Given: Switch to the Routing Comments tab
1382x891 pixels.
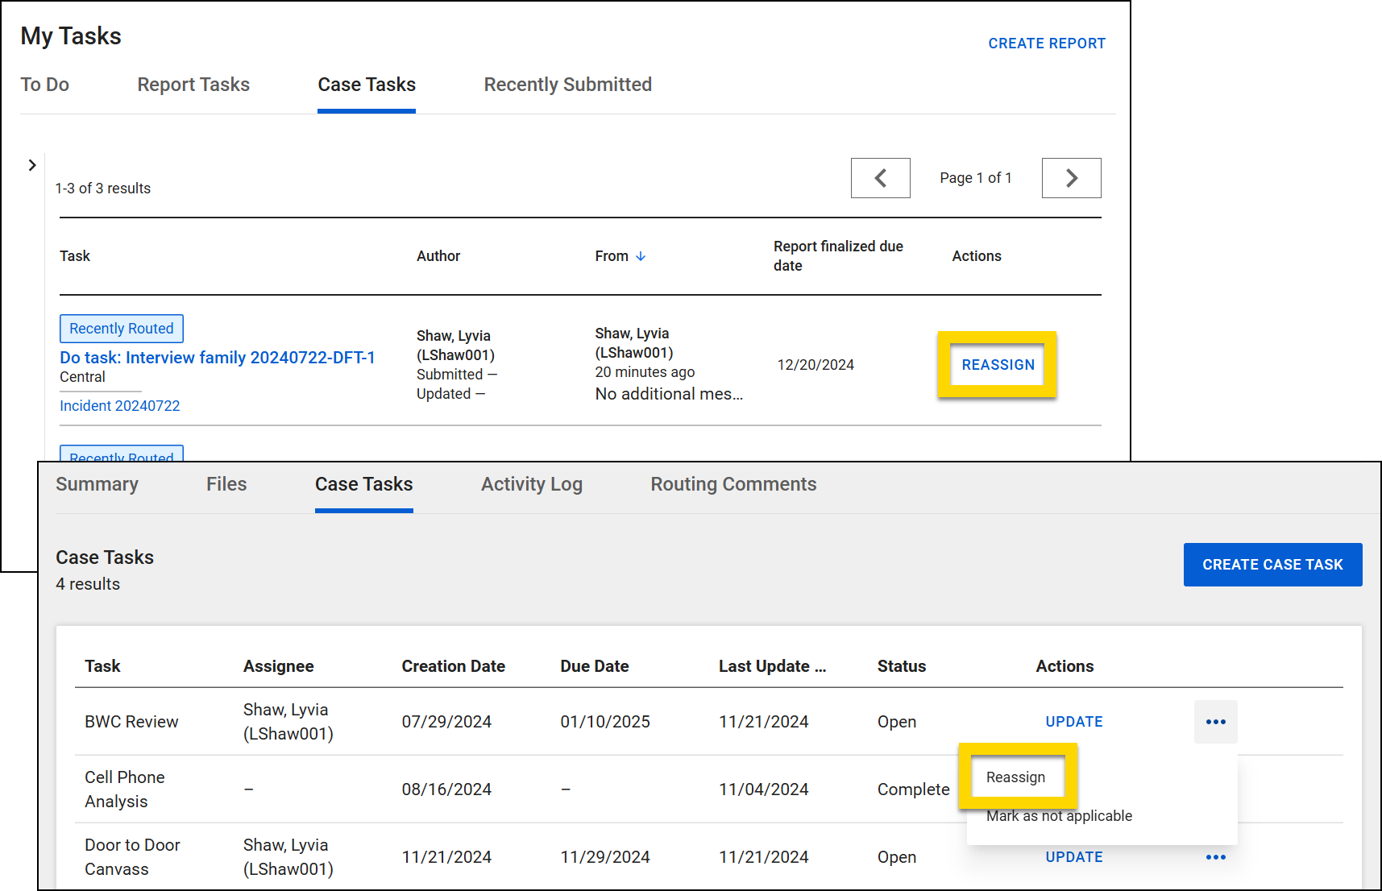Looking at the screenshot, I should click(733, 484).
